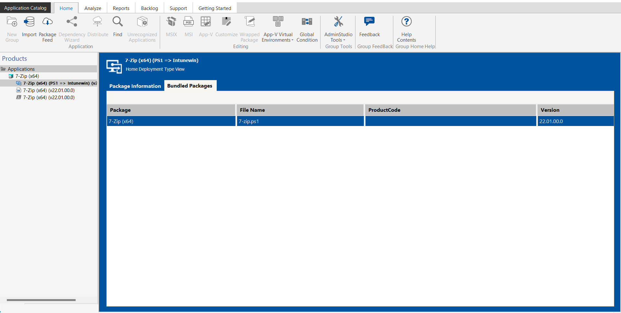Click the horizontal scrollbar in Products panel

tap(41, 300)
